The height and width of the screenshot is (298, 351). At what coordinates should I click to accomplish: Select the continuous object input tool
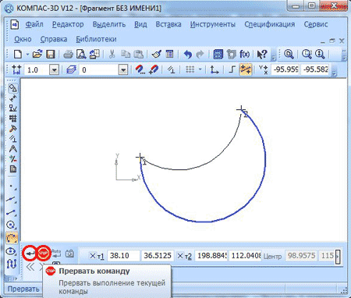[x=12, y=264]
